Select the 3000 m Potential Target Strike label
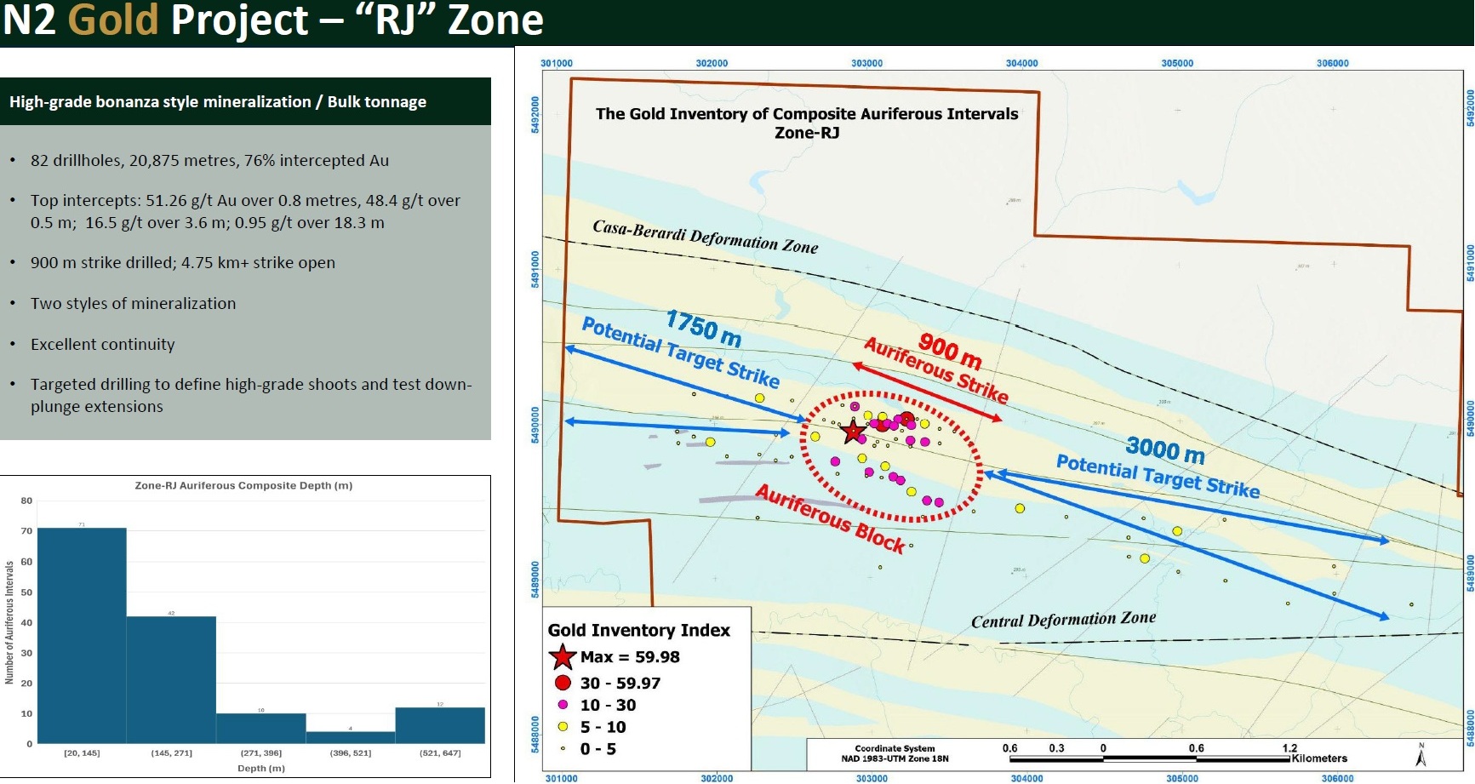The height and width of the screenshot is (784, 1475). tap(1158, 466)
